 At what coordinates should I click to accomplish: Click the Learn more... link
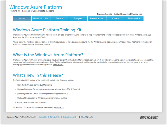(58, 65)
